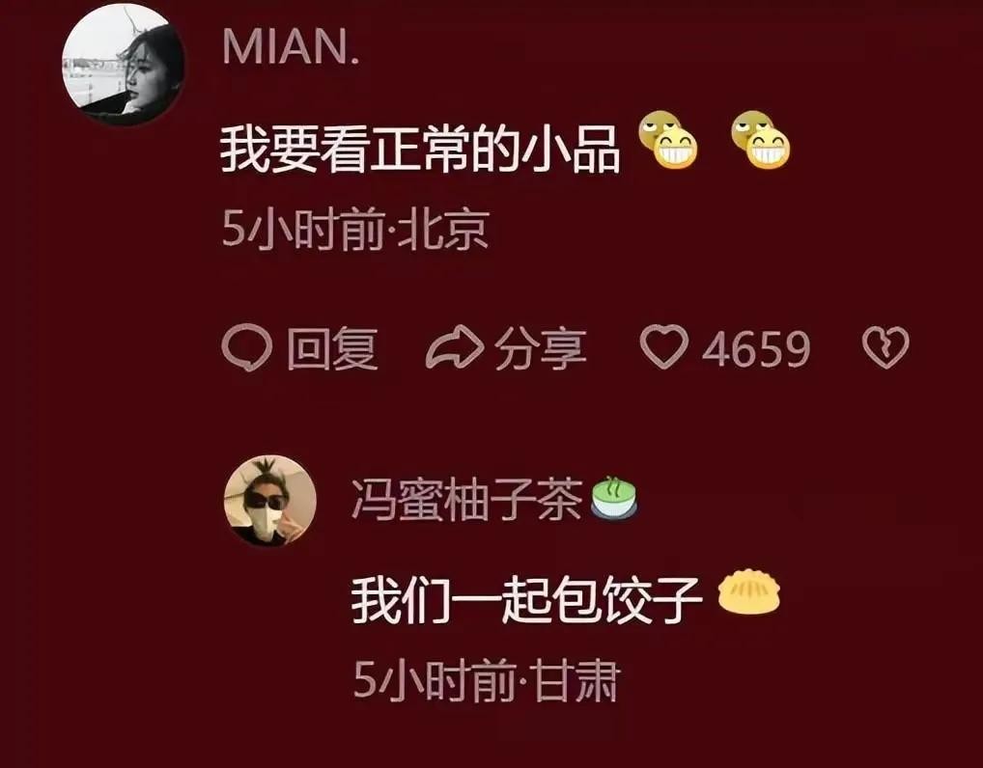Dislike the comment with broken heart
The image size is (983, 768).
tap(885, 347)
